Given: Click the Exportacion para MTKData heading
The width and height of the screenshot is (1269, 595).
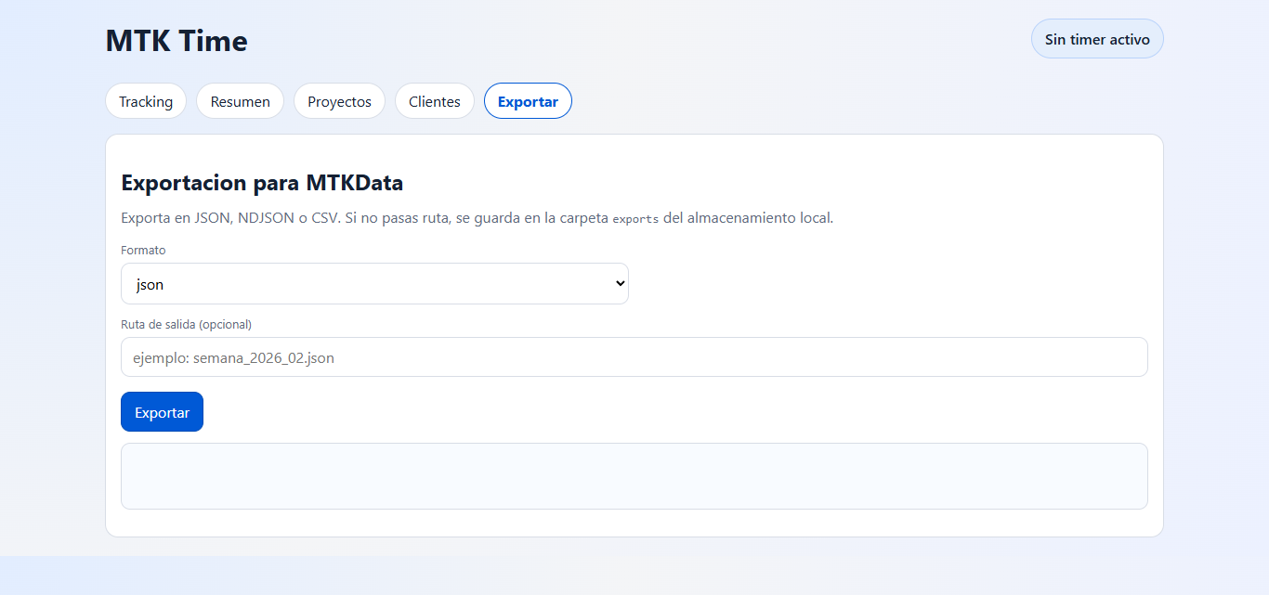Looking at the screenshot, I should point(261,183).
